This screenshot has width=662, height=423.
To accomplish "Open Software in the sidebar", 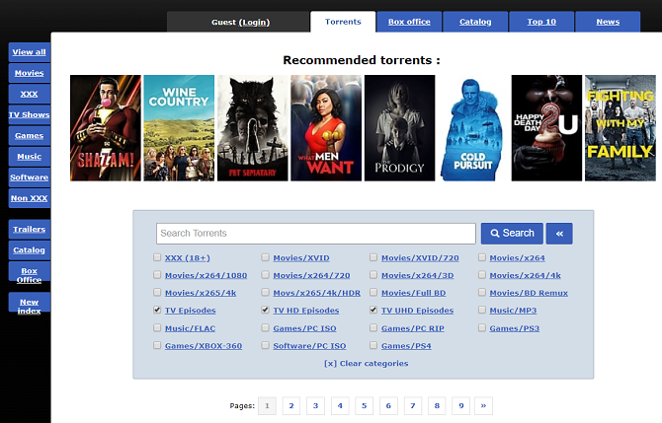I will tap(29, 177).
